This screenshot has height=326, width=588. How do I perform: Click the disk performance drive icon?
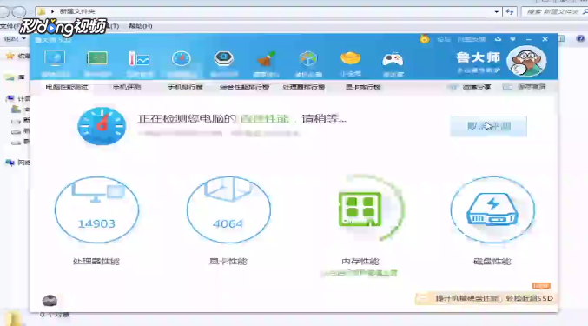(492, 209)
